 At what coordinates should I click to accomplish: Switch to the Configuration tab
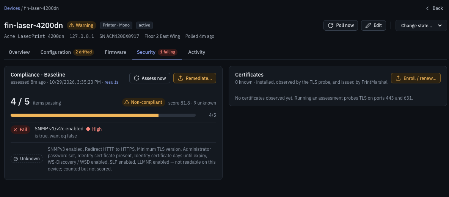click(67, 52)
